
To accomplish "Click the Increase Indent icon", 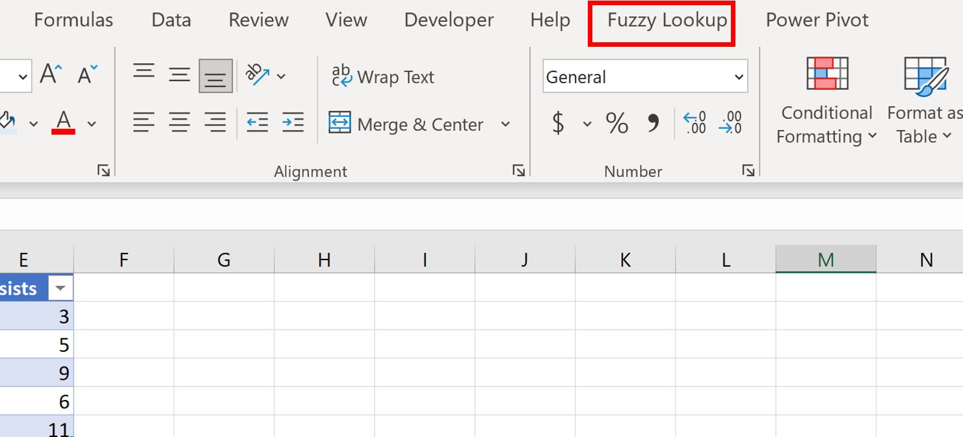I will pos(293,122).
